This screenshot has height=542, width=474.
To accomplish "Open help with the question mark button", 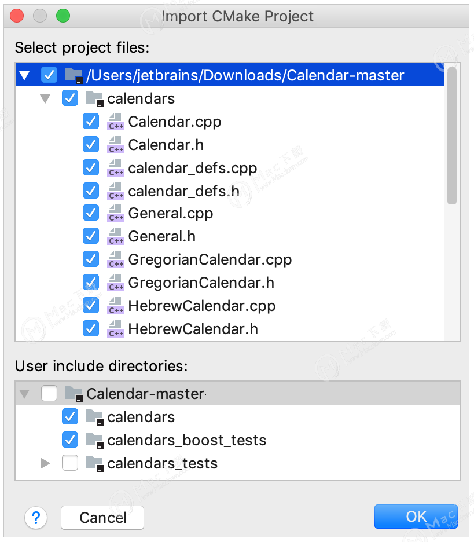I will tap(36, 518).
